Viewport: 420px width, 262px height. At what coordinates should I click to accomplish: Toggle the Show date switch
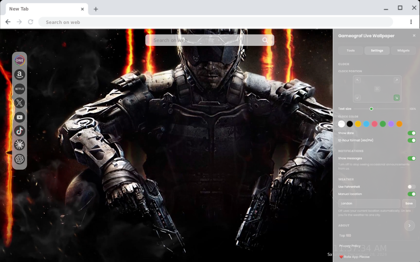coord(411,133)
